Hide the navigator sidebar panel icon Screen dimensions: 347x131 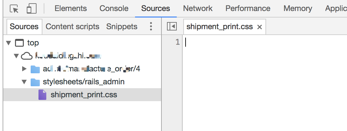pos(172,27)
